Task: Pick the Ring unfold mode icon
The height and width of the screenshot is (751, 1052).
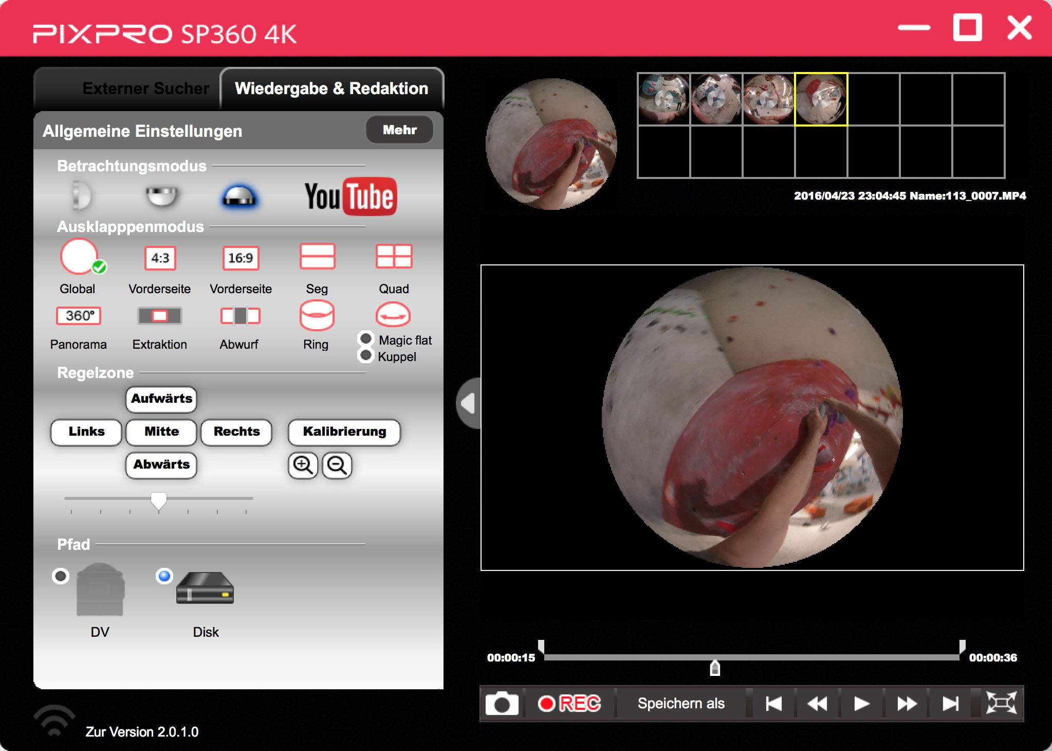Action: 317,315
